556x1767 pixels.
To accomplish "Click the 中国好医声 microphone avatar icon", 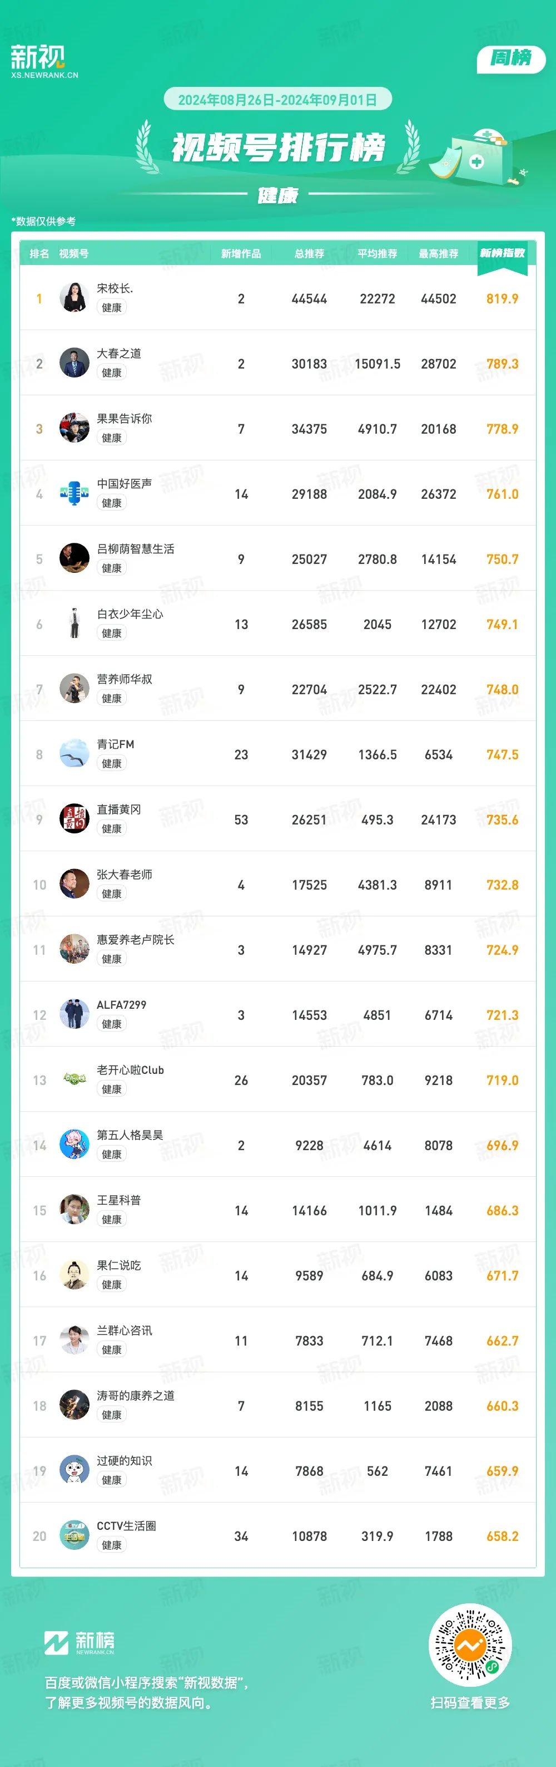I will coord(74,493).
